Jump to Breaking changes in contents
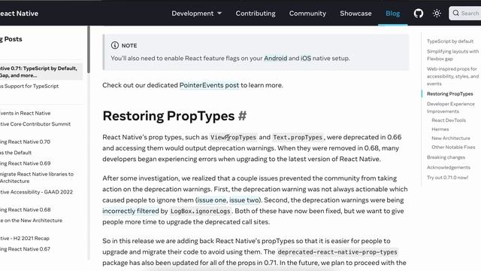 pos(446,157)
